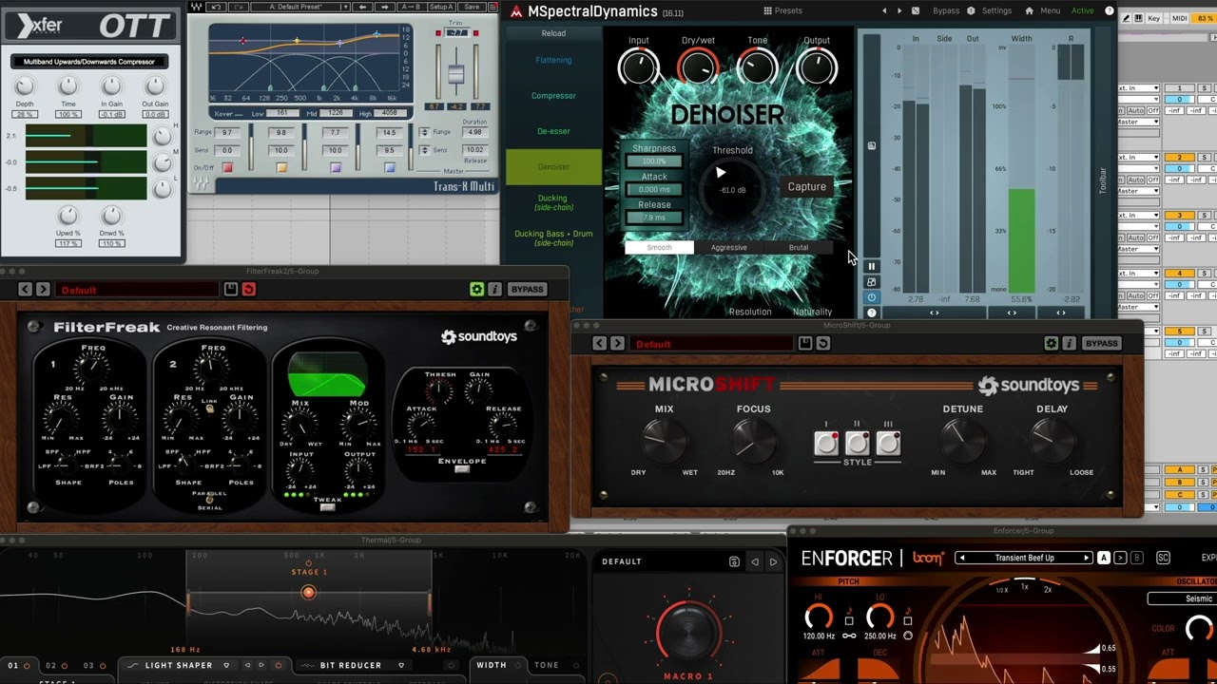Adjust Trans-X Multi Trim fader
1217x684 pixels.
coord(456,74)
